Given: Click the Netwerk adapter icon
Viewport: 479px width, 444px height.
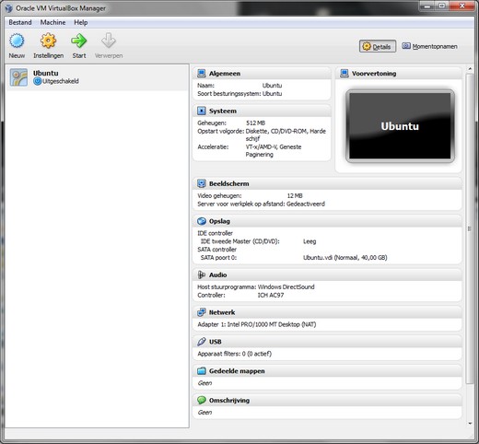Looking at the screenshot, I should (202, 312).
